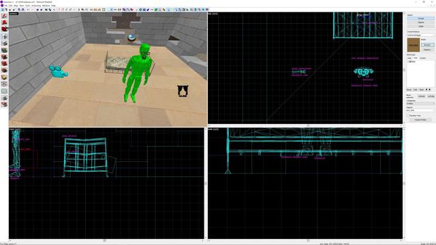The width and height of the screenshot is (436, 245).
Task: Click the Solids select mode button
Action: tap(421, 26)
